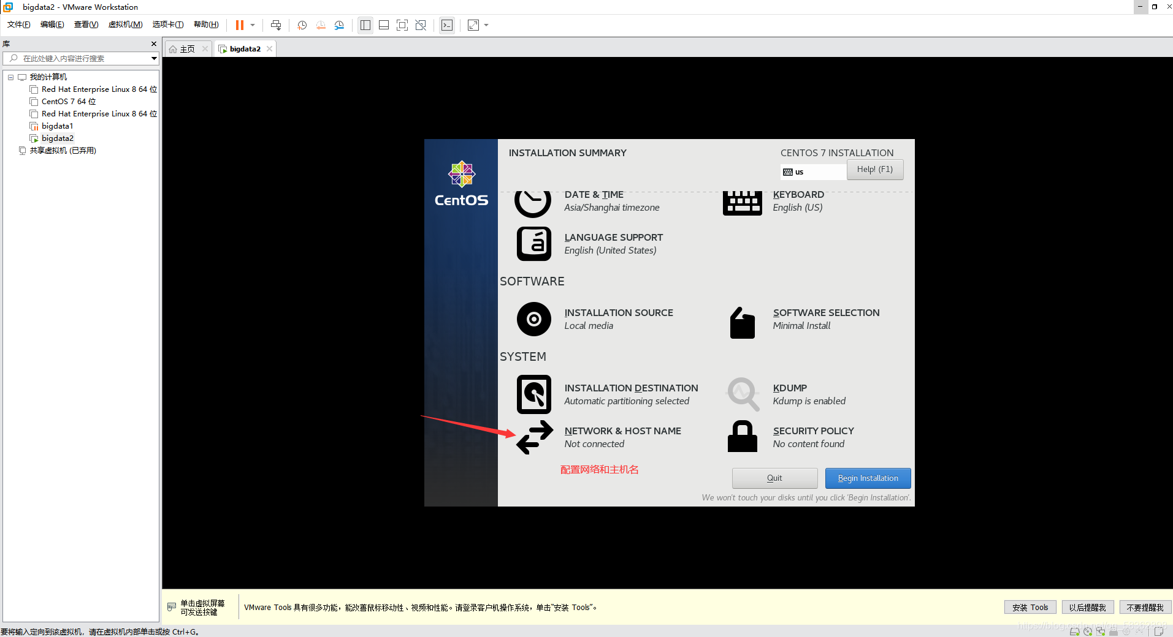Click the hard disk status bar icon

pos(1074,631)
